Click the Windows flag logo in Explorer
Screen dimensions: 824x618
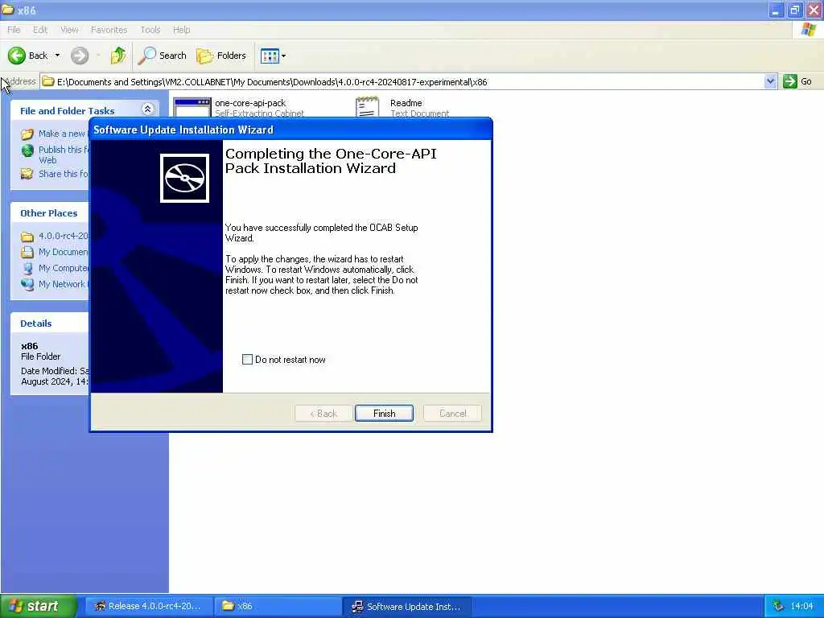click(808, 30)
